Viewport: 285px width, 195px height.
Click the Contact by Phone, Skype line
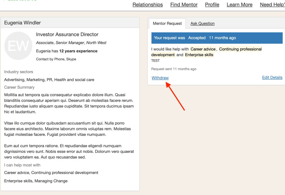click(x=56, y=59)
